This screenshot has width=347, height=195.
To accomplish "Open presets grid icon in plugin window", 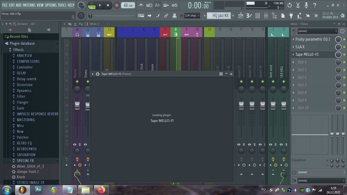I will click(221, 74).
